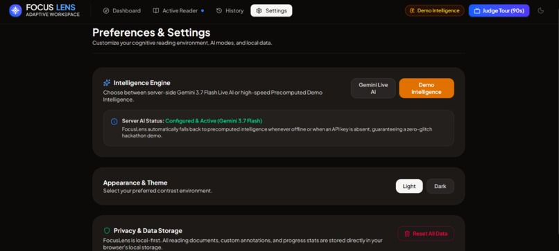Open the History tab
The width and height of the screenshot is (559, 251).
230,10
